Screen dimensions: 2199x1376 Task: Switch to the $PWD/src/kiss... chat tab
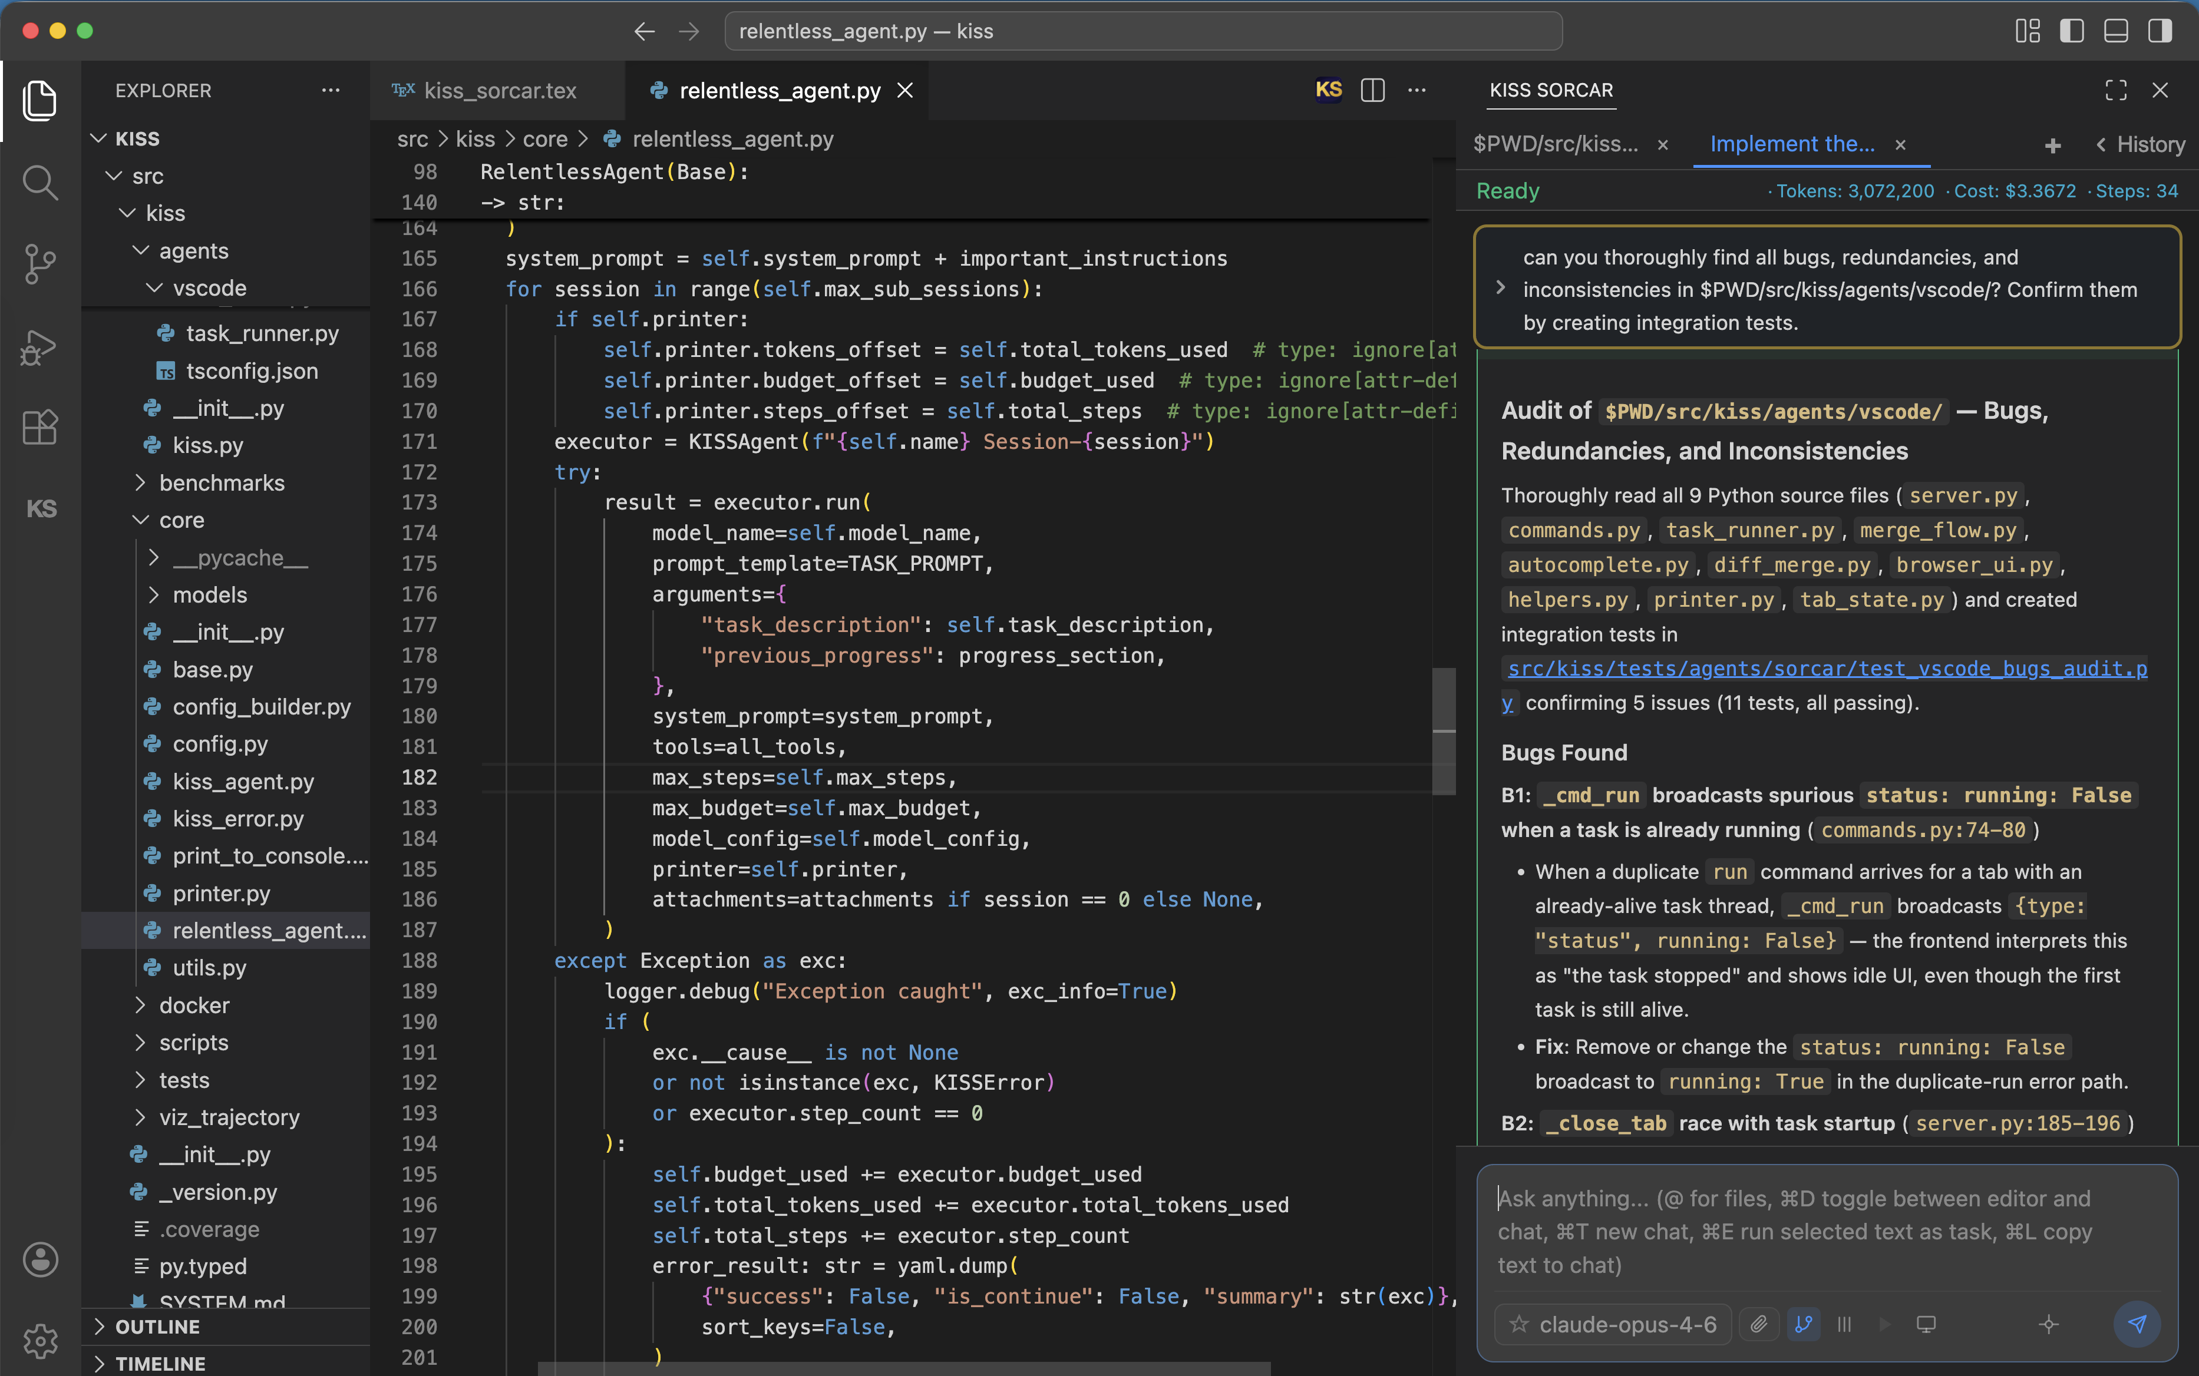pyautogui.click(x=1556, y=144)
